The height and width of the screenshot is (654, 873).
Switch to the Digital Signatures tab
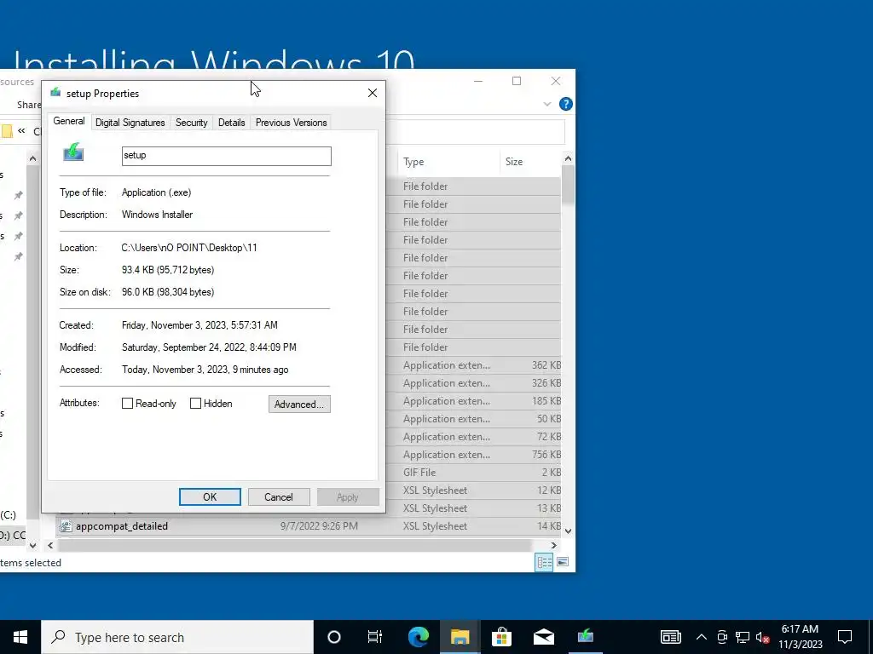click(130, 123)
